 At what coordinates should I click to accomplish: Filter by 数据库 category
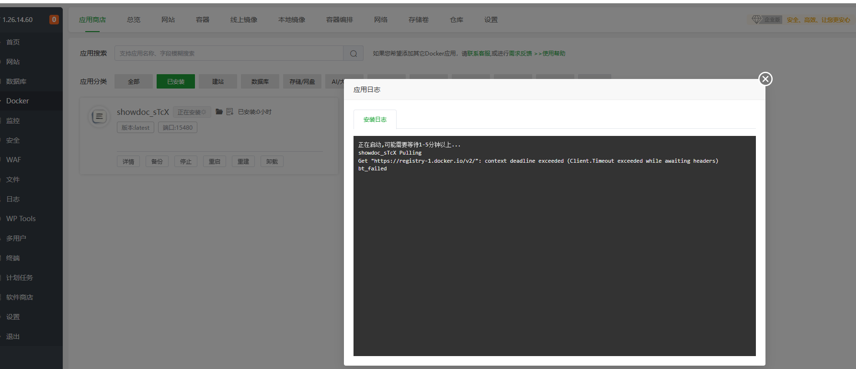(x=260, y=82)
